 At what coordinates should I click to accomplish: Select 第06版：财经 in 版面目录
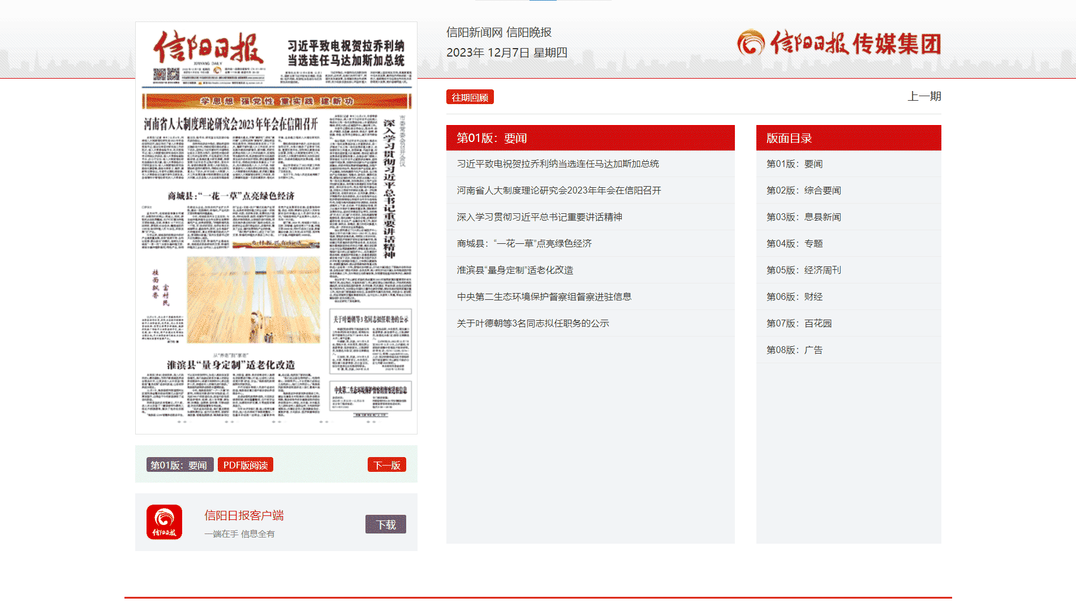point(794,297)
